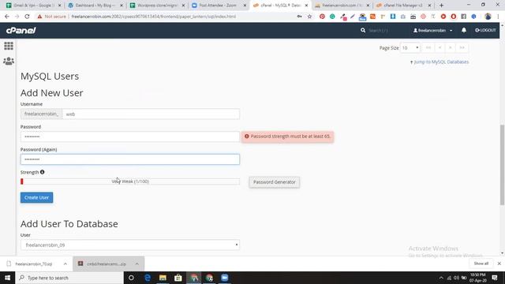The height and width of the screenshot is (284, 505).
Task: Open Zoom from the taskbar
Action: [x=225, y=278]
